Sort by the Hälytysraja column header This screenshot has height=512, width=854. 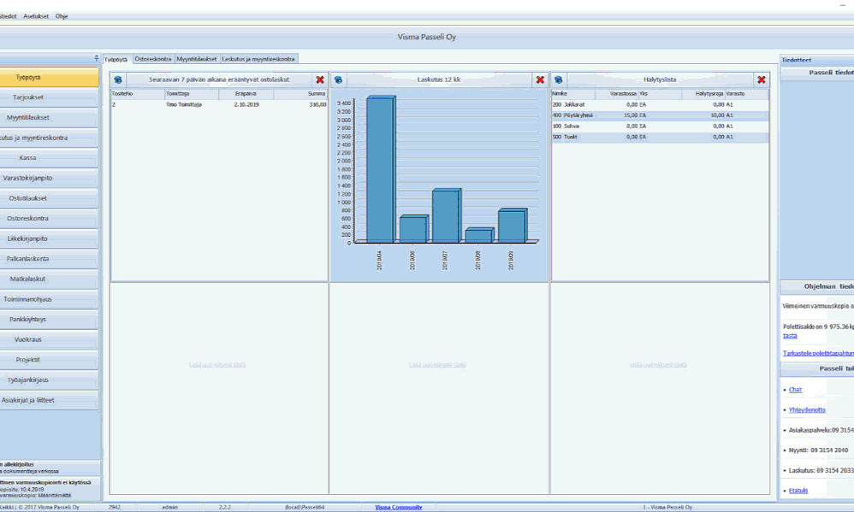tap(703, 93)
